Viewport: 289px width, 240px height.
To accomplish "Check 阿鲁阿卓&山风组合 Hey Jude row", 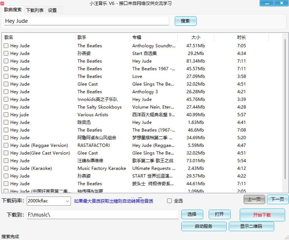I will [x=6, y=138].
